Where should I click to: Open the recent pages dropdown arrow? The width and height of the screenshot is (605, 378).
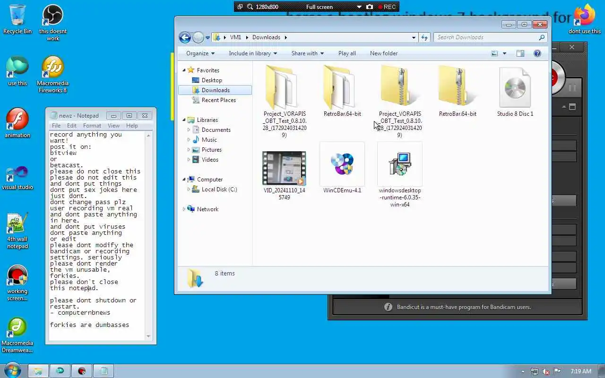click(207, 38)
